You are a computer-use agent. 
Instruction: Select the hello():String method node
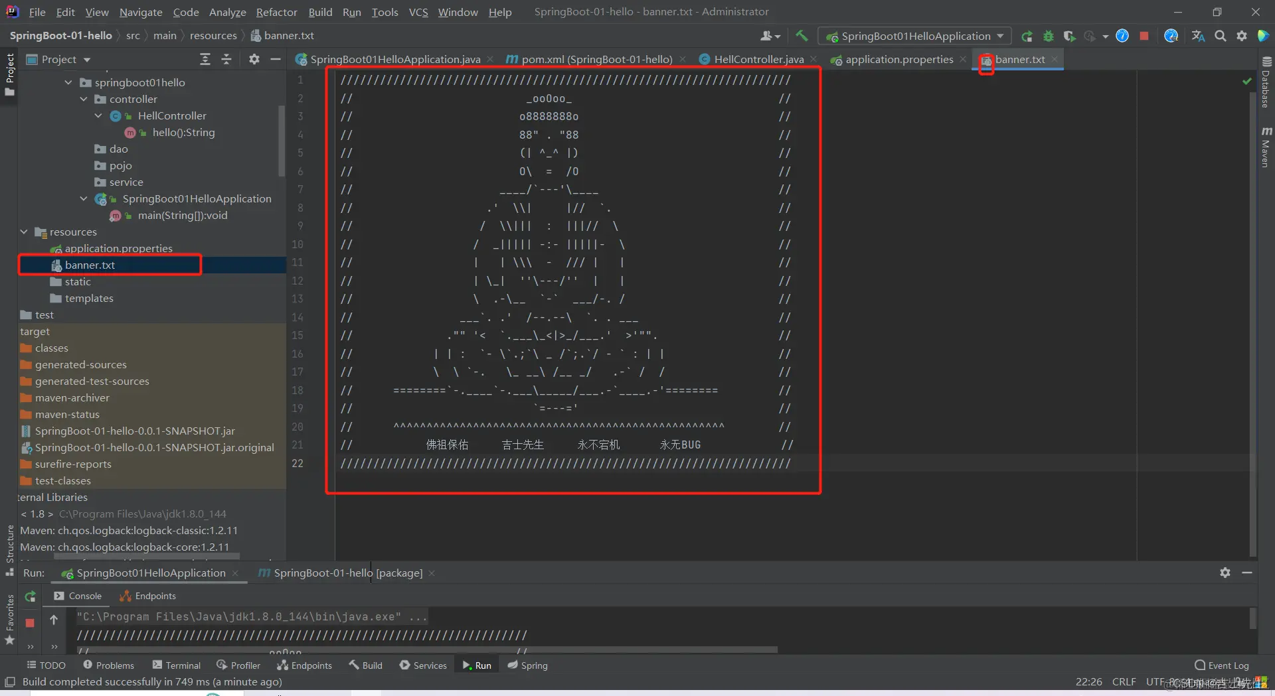pos(183,133)
